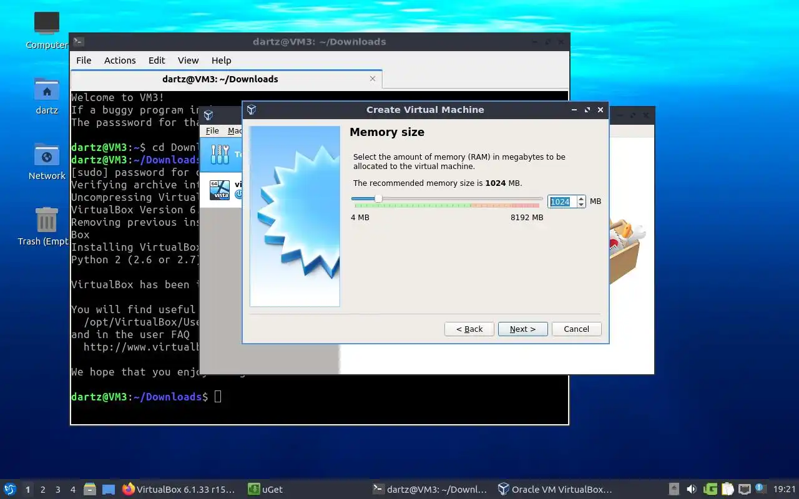This screenshot has height=499, width=799.
Task: Close the terminal tab with its X
Action: 373,79
